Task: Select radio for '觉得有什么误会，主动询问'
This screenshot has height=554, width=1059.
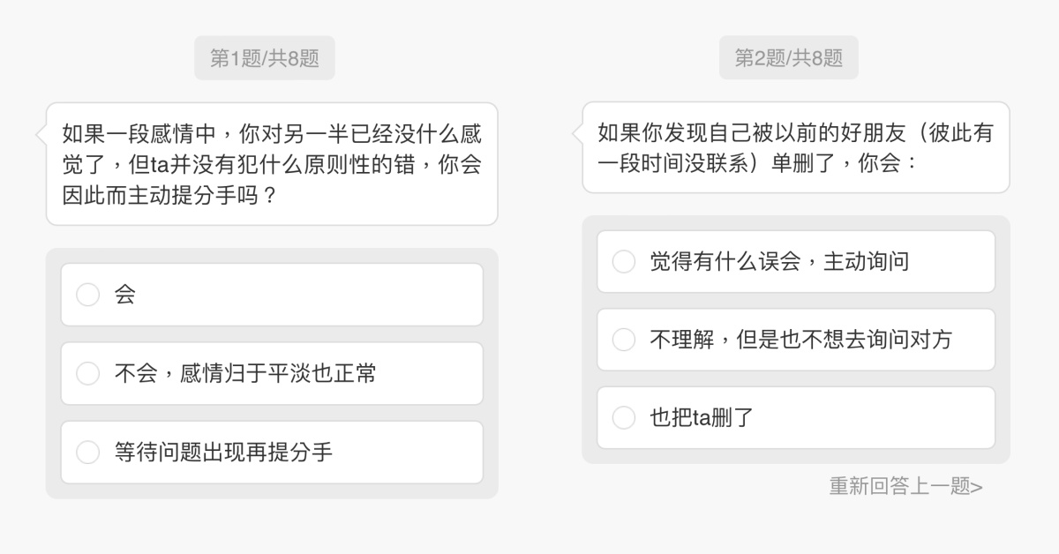Action: click(x=624, y=261)
